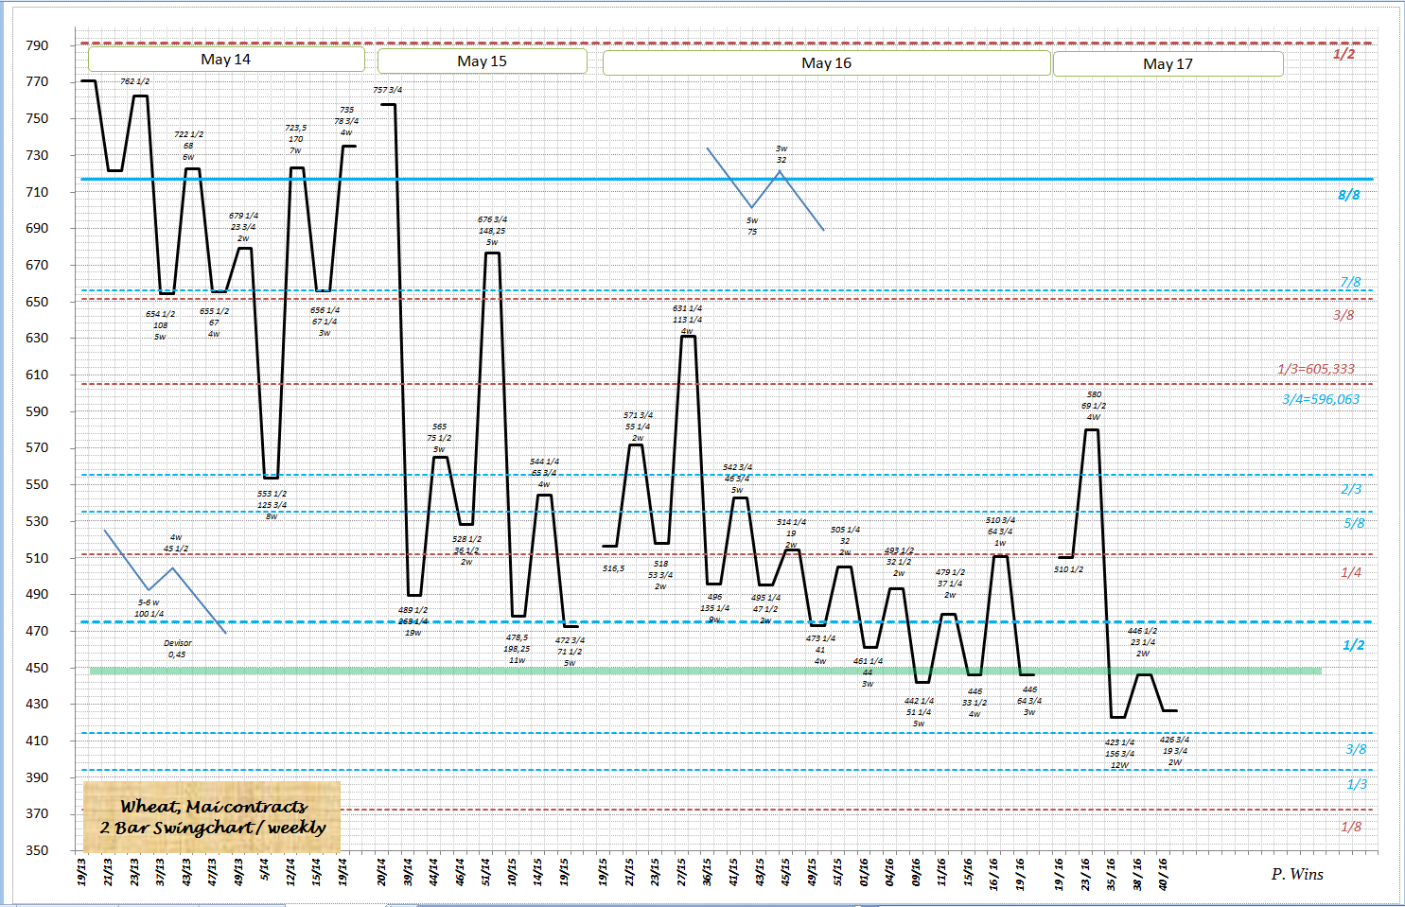Select the 2/3 blue level label
Screen dimensions: 1405x907
pyautogui.click(x=1351, y=490)
